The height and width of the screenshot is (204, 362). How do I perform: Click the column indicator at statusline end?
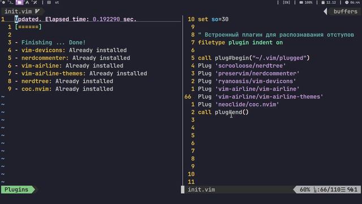click(x=352, y=190)
